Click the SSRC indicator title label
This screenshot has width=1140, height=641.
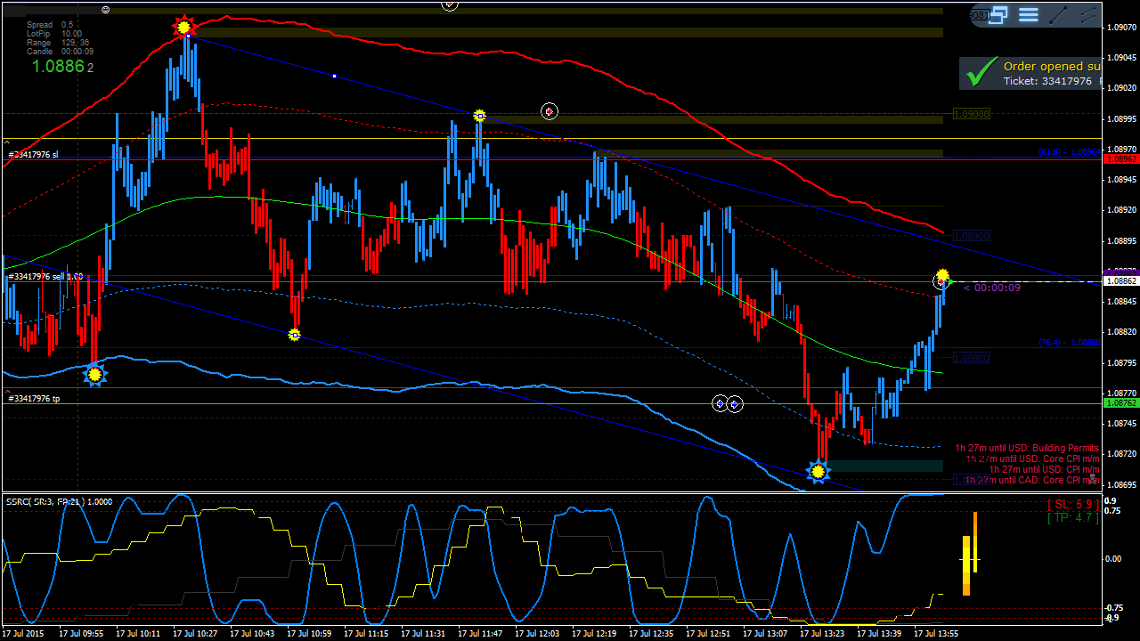pos(59,502)
